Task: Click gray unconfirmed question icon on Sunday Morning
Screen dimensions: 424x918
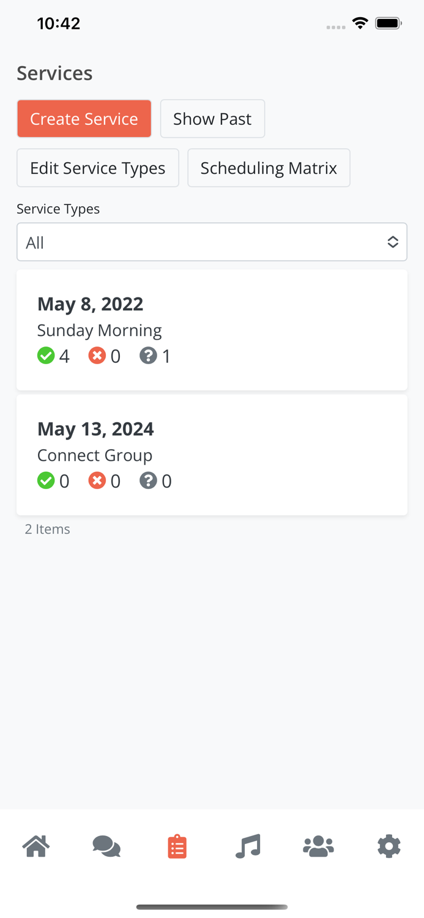Action: (x=148, y=356)
